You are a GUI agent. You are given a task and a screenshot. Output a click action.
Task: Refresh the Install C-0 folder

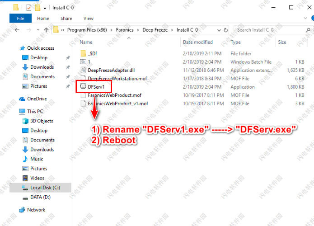(226, 30)
